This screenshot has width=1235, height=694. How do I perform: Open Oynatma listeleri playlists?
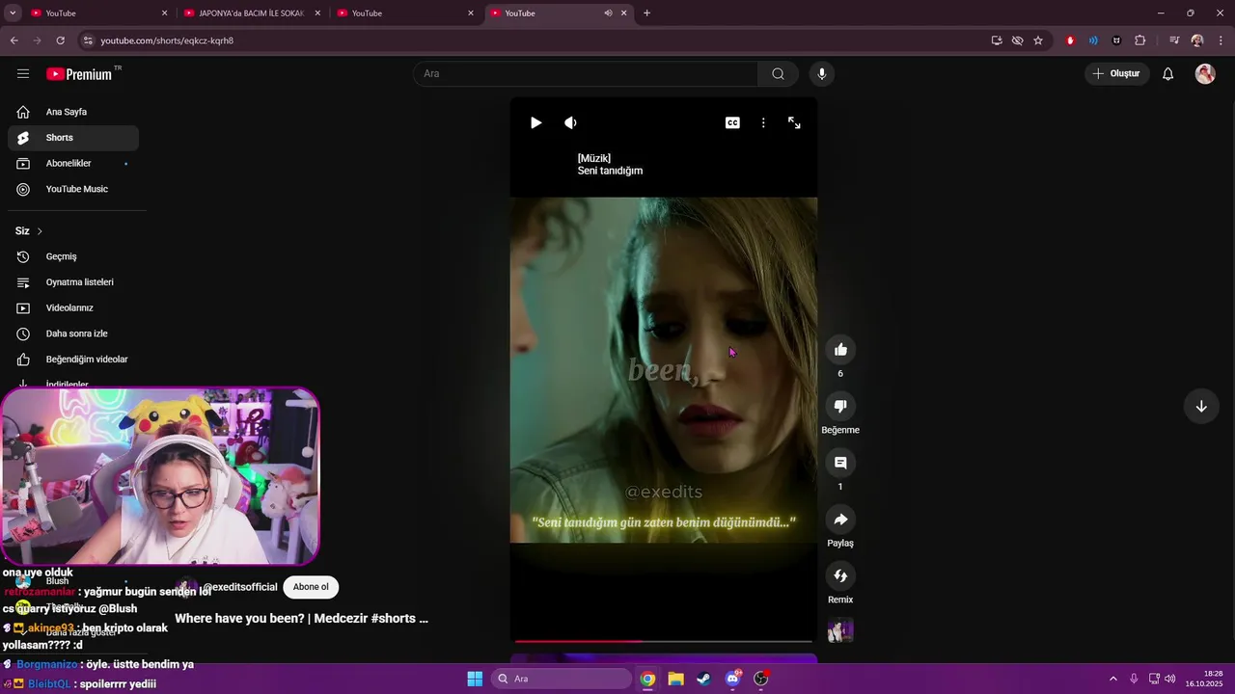click(x=73, y=282)
